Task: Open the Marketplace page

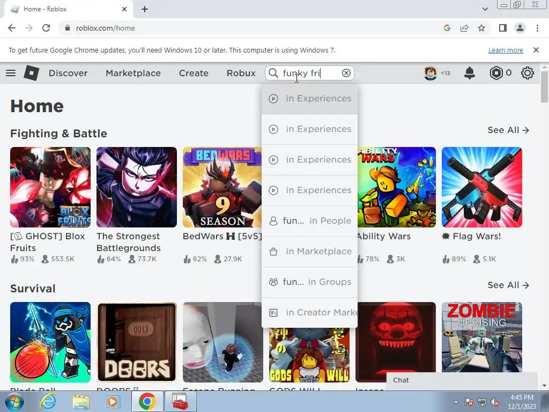Action: coord(133,73)
